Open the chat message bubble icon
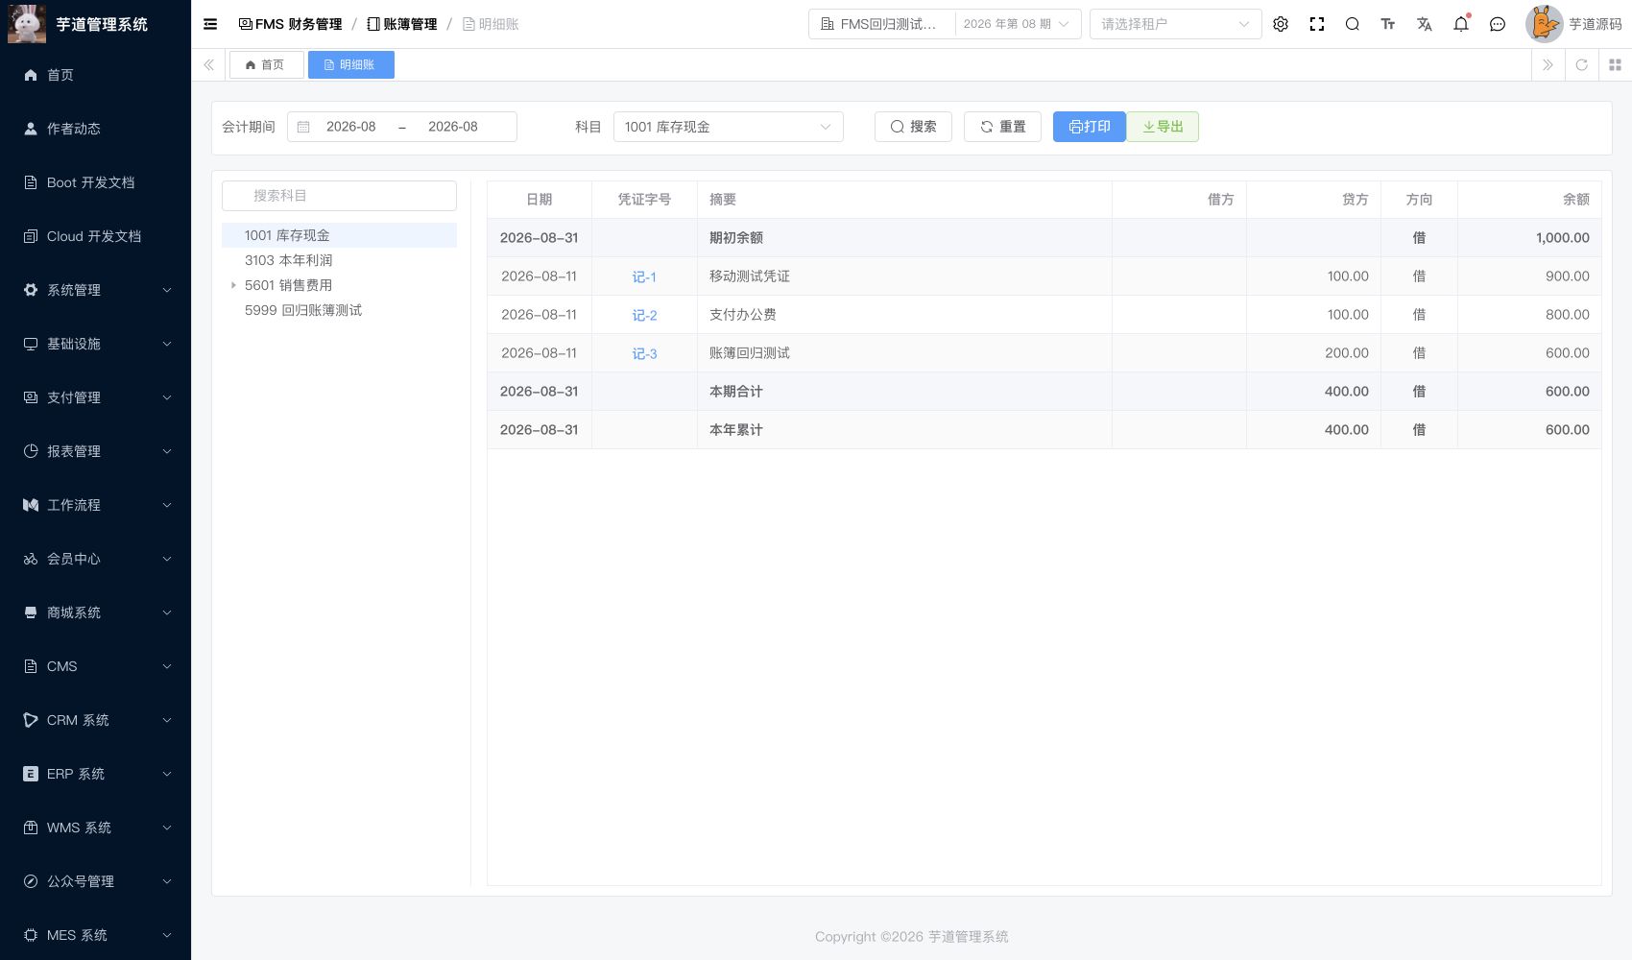Screen dimensions: 1632x960 1498,24
